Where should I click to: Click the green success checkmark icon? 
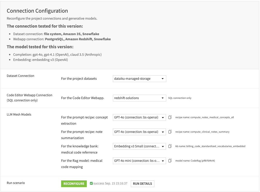(x=91, y=183)
